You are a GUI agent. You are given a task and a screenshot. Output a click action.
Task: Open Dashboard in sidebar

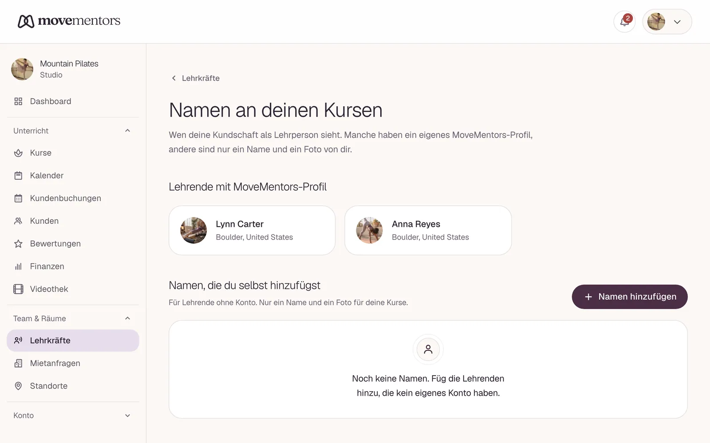coord(73,101)
